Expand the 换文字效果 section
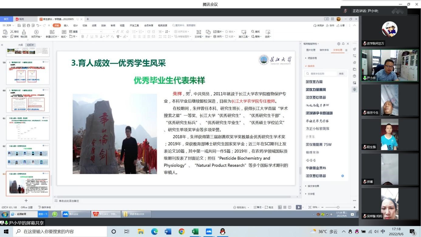Screen dimensions: 421x237 point(313,186)
